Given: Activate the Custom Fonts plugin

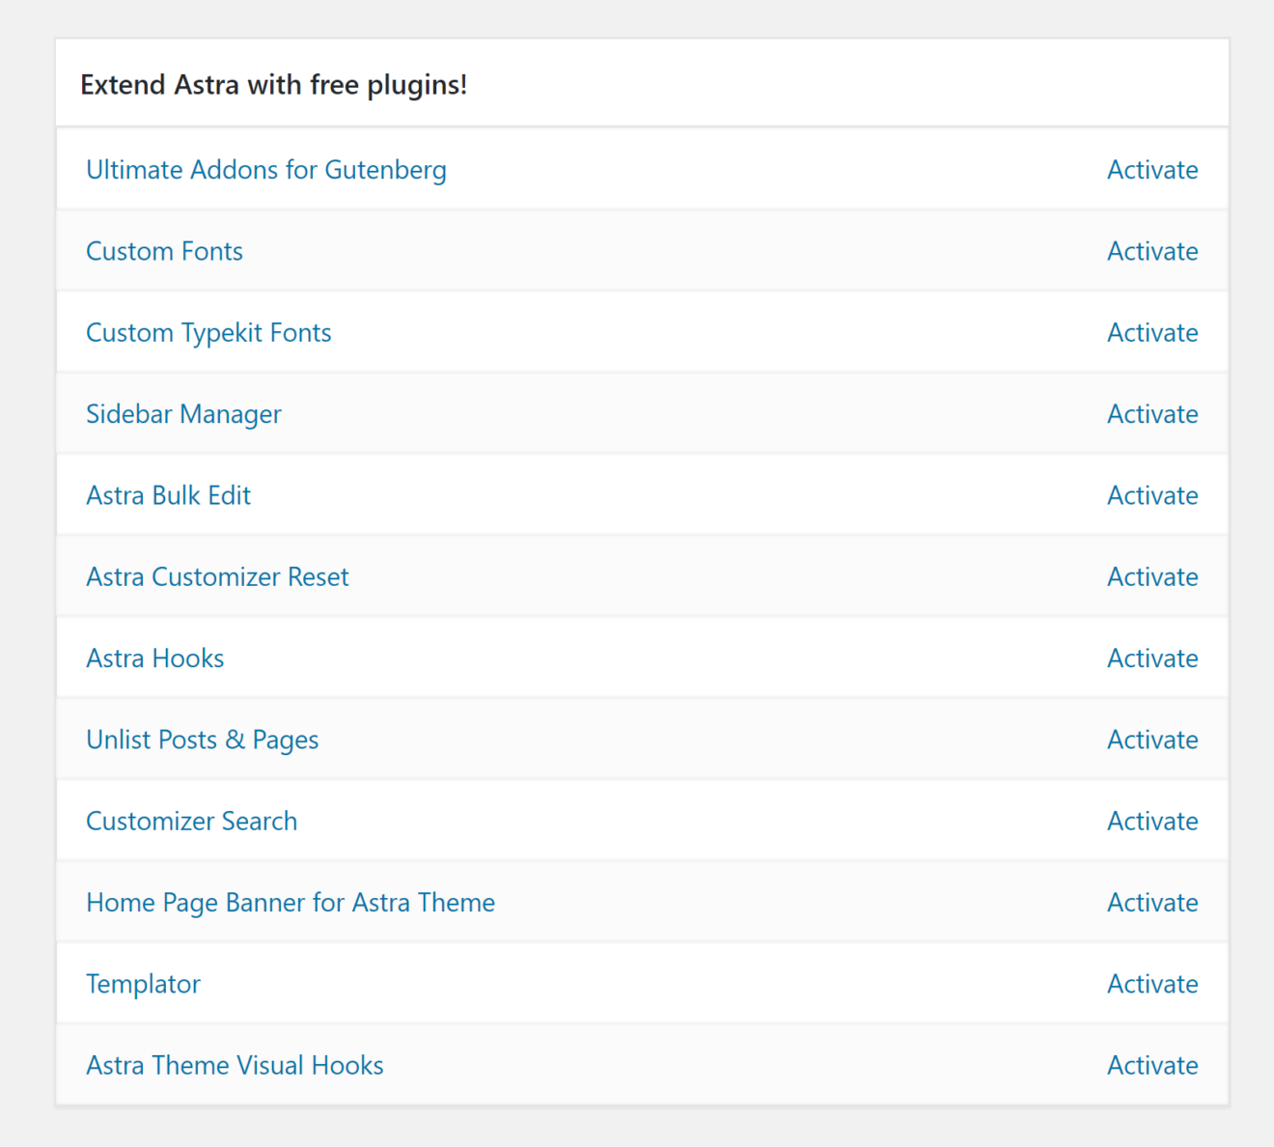Looking at the screenshot, I should click(1152, 251).
